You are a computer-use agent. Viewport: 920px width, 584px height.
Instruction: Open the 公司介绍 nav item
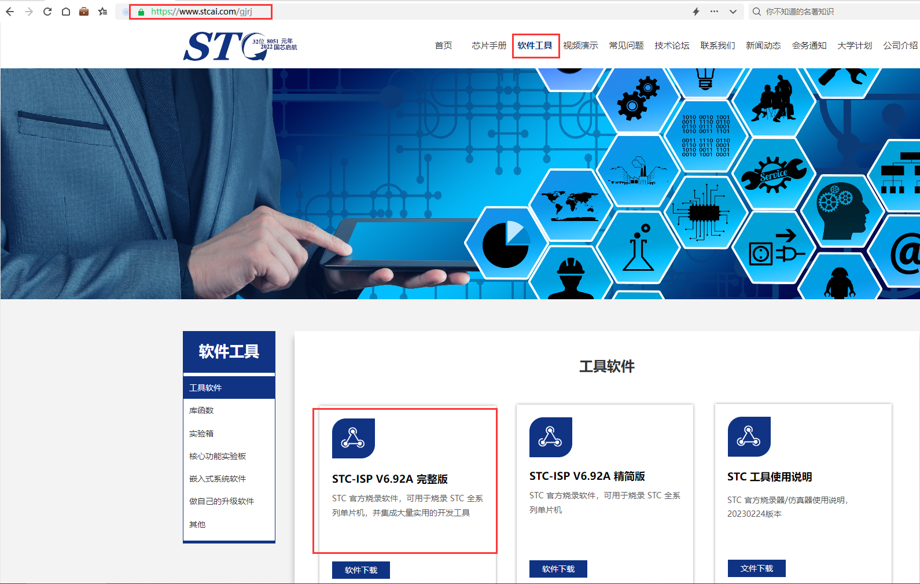coord(900,46)
